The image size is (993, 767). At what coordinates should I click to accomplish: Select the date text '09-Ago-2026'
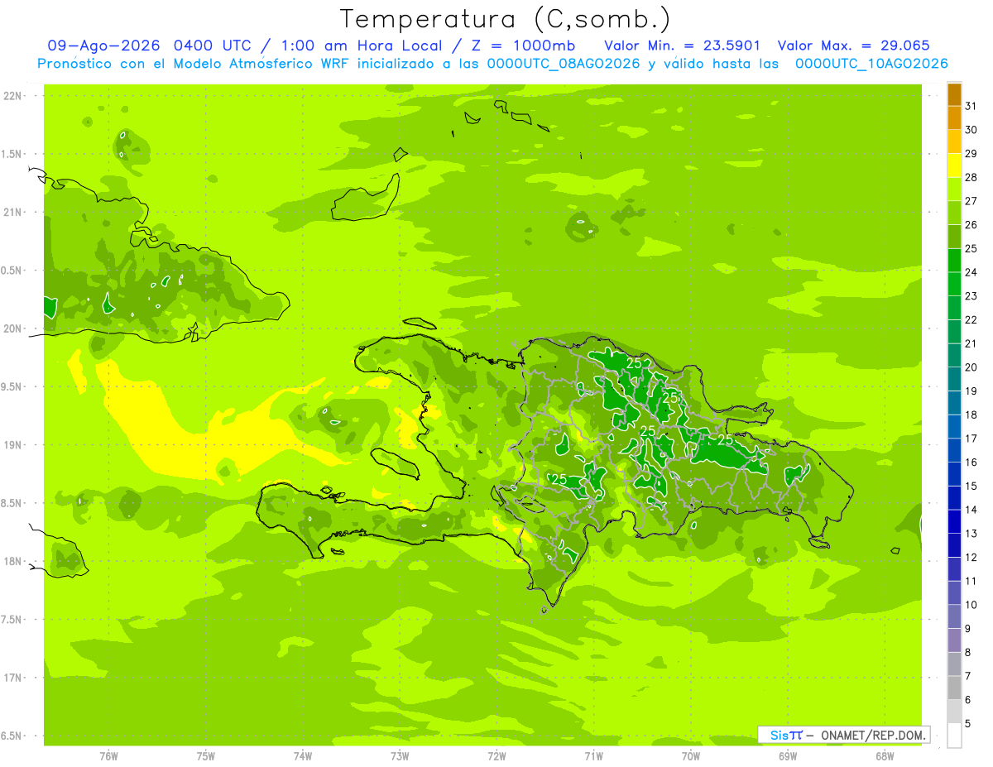point(105,46)
